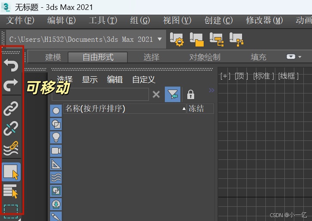Screen dimensions: 312x221
Task: Click the 冻结 column header
Action: [200, 109]
